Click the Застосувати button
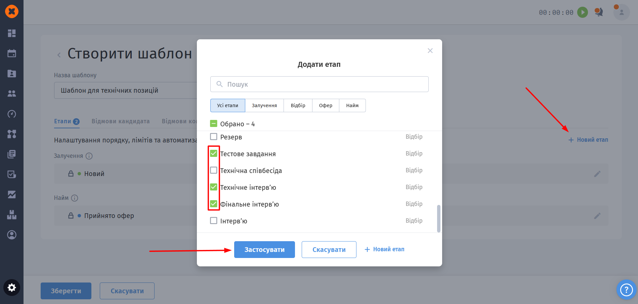The image size is (638, 304). tap(264, 250)
